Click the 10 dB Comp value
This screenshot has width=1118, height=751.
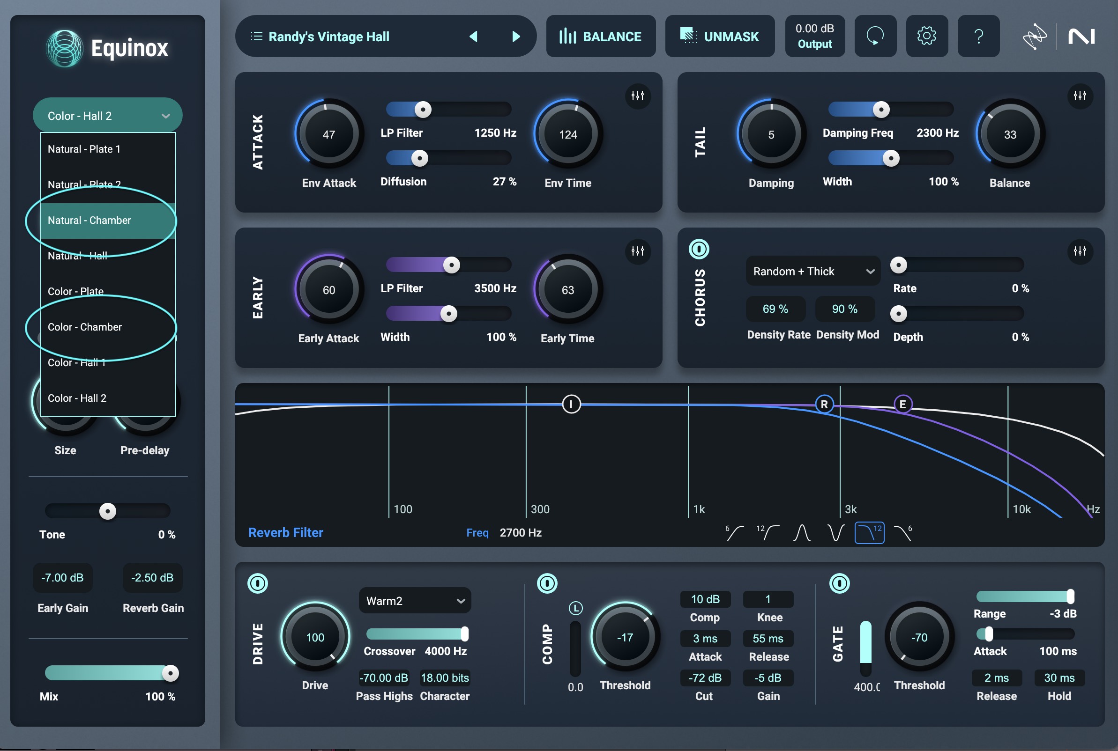[x=705, y=599]
